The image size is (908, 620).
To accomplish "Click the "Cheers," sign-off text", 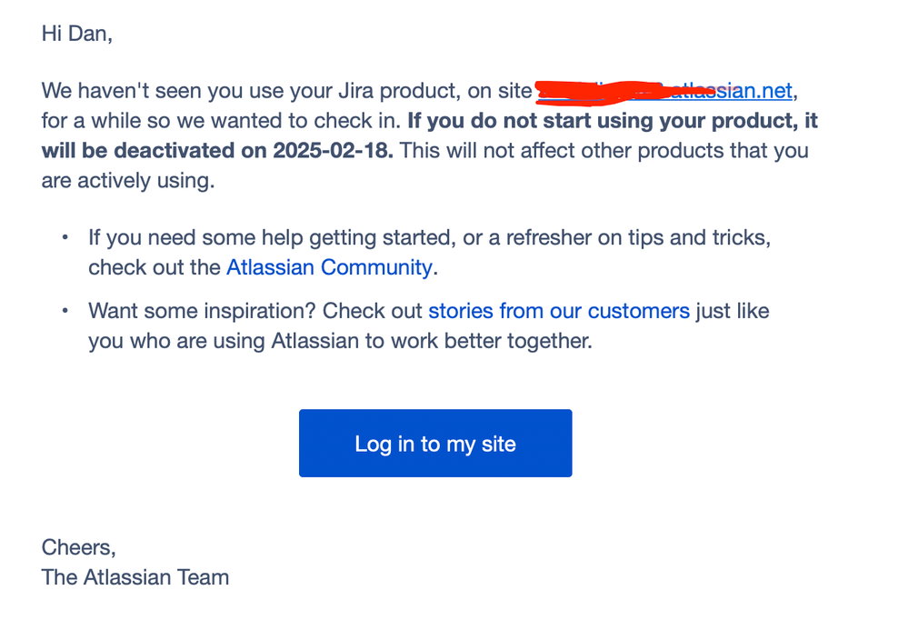I will click(79, 547).
